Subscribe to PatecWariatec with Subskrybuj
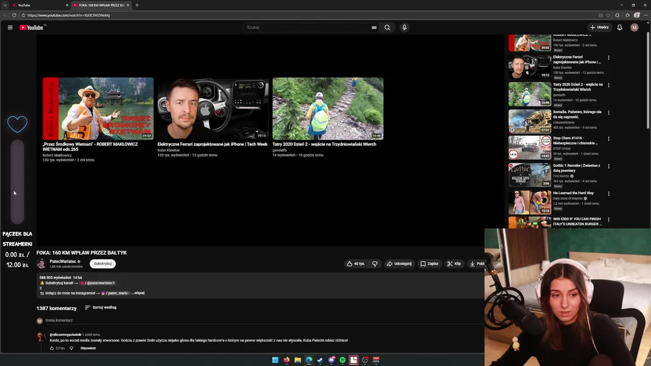Screen dimensions: 651x366 (102, 263)
